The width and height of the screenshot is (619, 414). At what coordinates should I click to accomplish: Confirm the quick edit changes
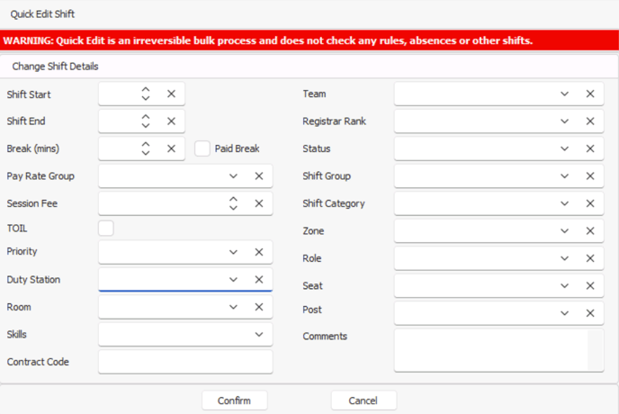(235, 400)
